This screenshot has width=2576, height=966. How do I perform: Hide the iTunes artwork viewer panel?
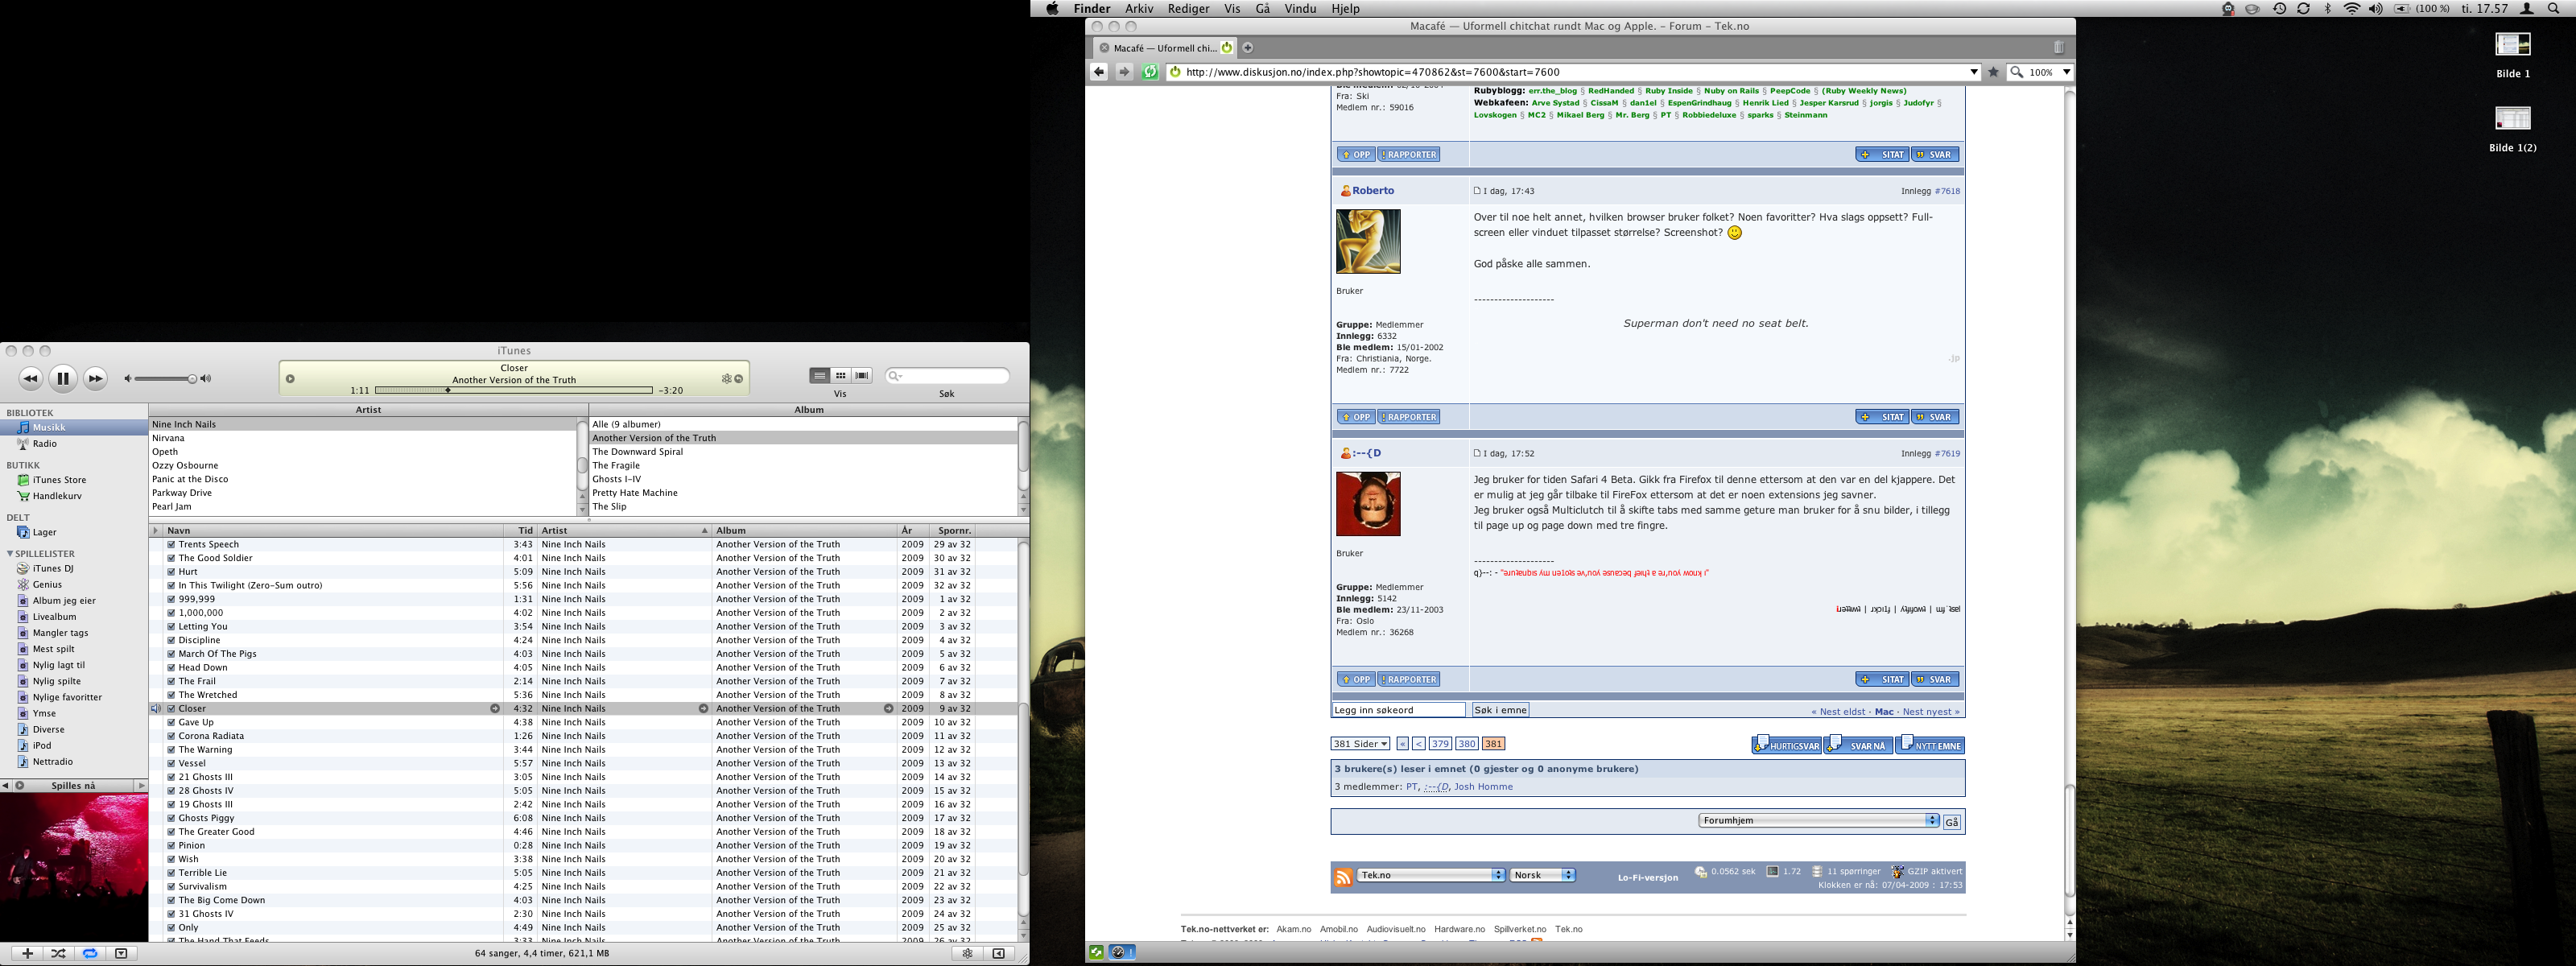[121, 953]
